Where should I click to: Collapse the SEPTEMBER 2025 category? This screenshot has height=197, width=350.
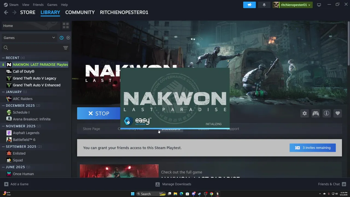point(3,147)
